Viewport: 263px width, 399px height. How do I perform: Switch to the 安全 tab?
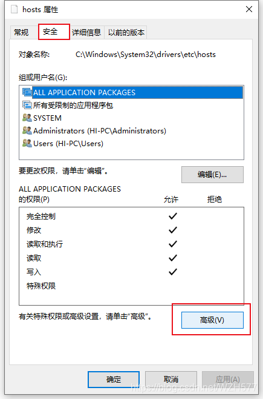tap(54, 32)
